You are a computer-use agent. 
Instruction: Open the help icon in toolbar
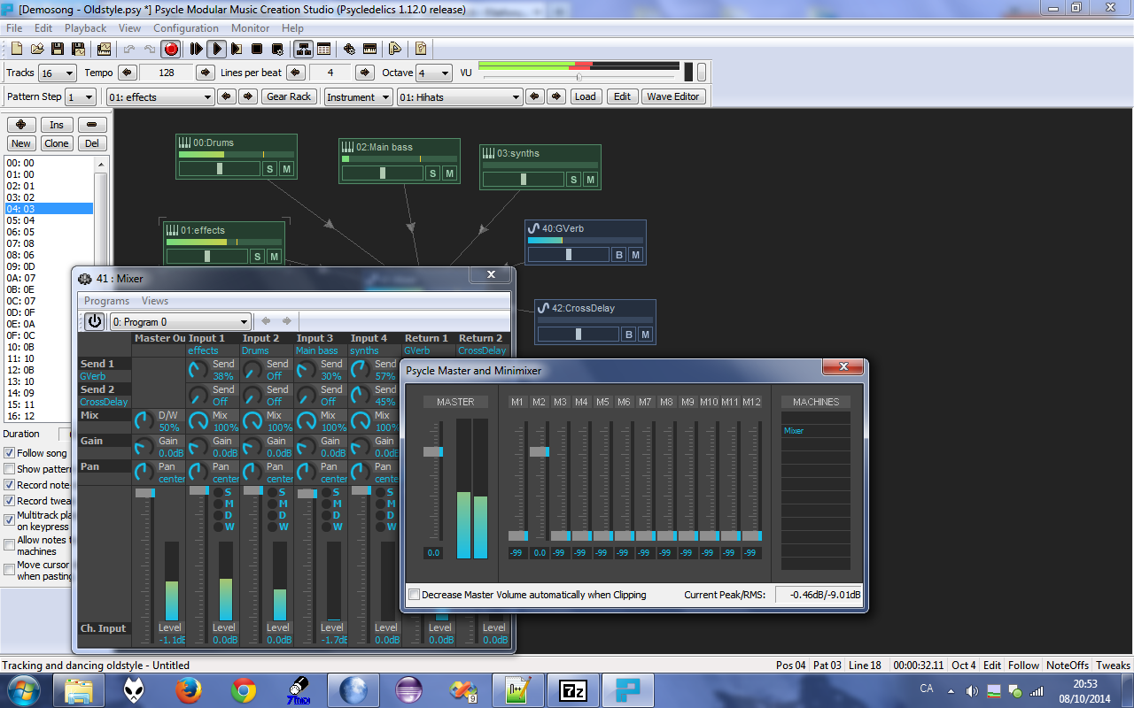422,49
